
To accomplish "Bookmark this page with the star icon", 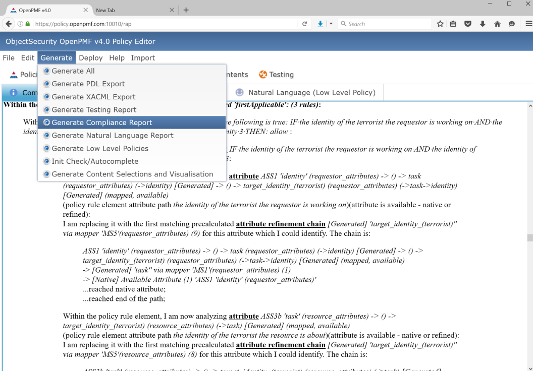I will point(440,24).
